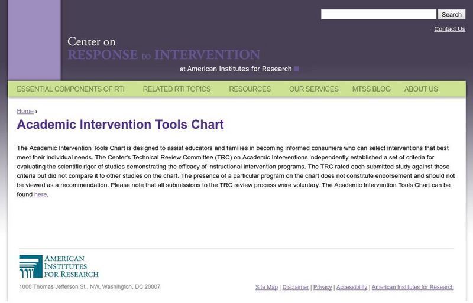Viewport: 473px width, 303px height.
Task: Click the Home breadcrumb link
Action: [25, 111]
